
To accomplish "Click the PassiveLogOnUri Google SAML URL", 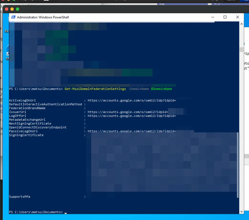I will tap(131, 131).
